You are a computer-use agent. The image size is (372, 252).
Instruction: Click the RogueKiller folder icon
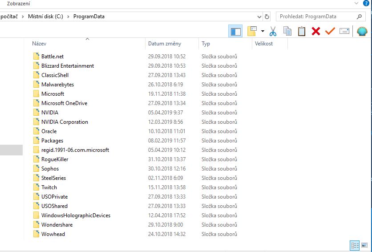(x=36, y=159)
